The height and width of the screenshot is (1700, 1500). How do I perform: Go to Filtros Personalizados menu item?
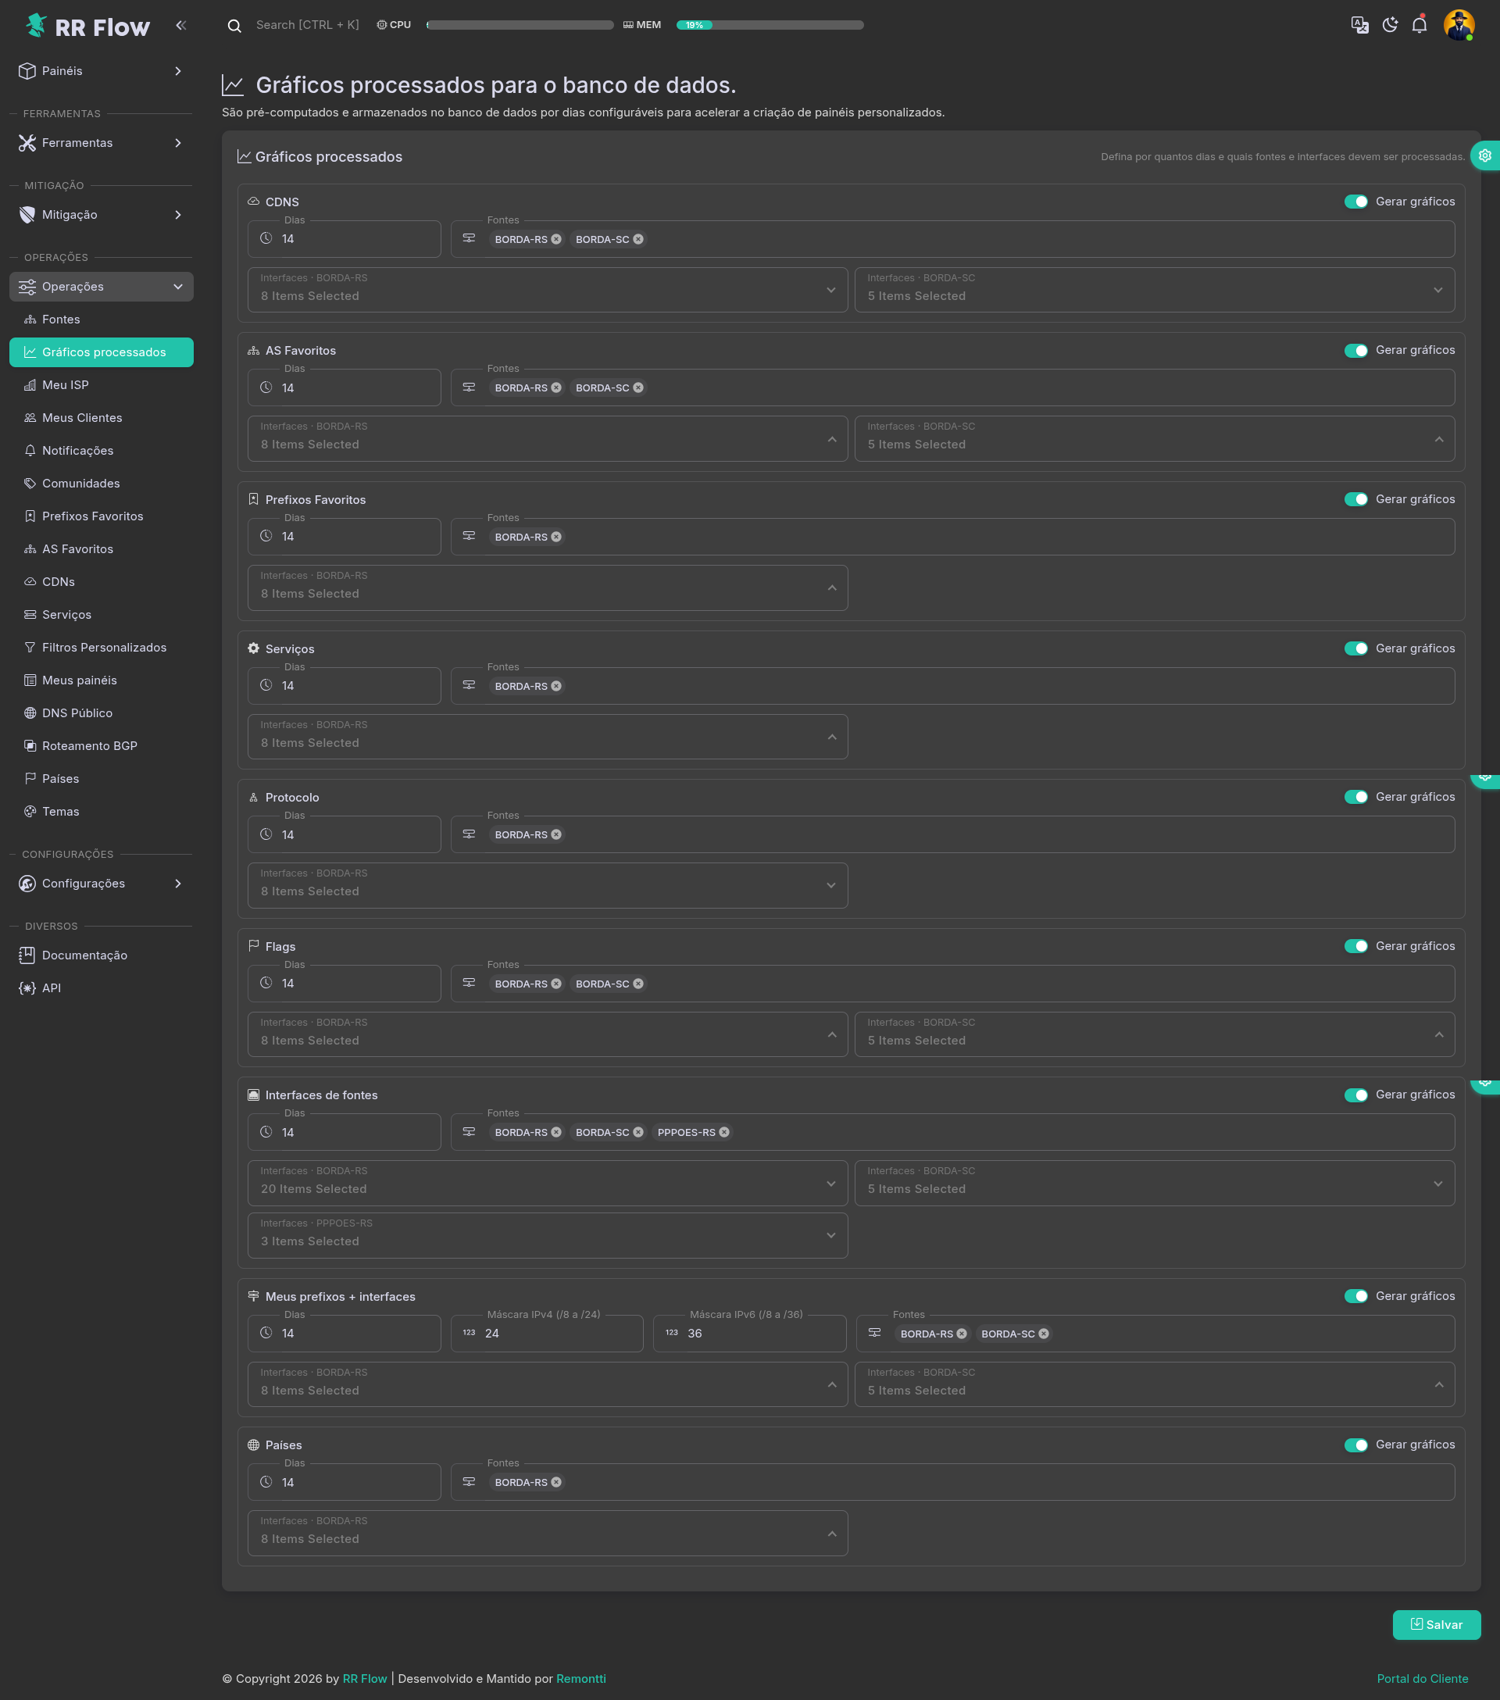pos(104,647)
